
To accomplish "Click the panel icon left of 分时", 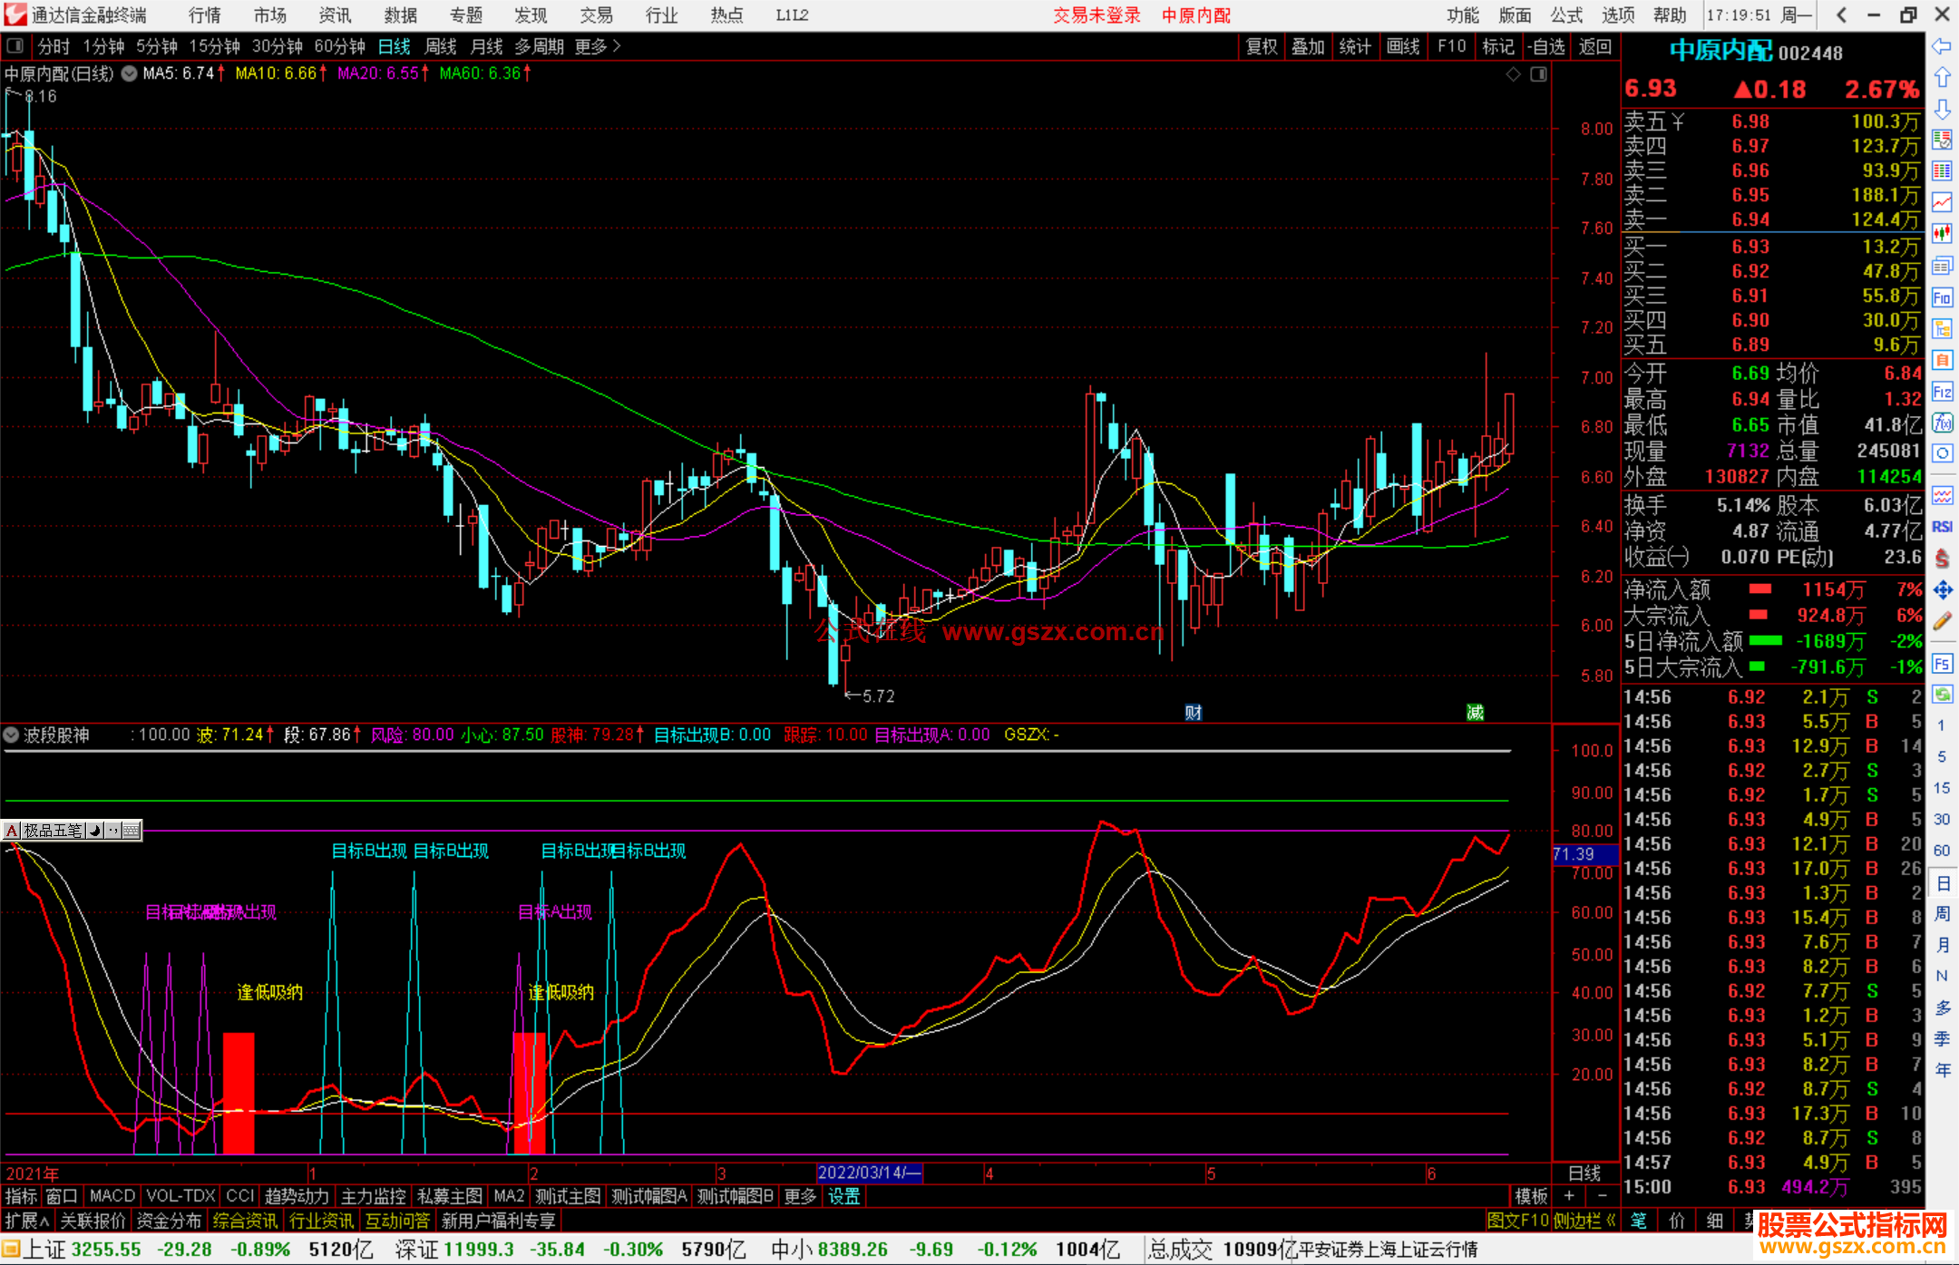I will (x=15, y=45).
